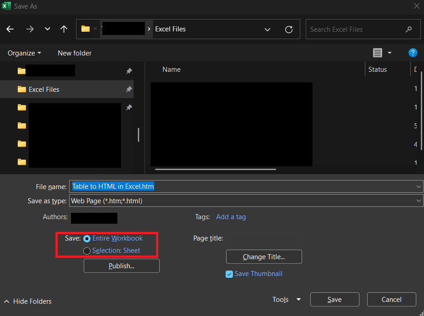Select the Selection: Sheet radio button
The height and width of the screenshot is (316, 424).
(x=87, y=251)
